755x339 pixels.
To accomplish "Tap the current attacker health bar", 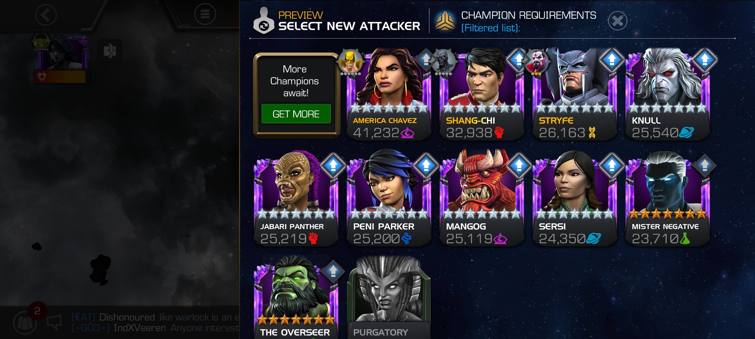I will pos(60,77).
